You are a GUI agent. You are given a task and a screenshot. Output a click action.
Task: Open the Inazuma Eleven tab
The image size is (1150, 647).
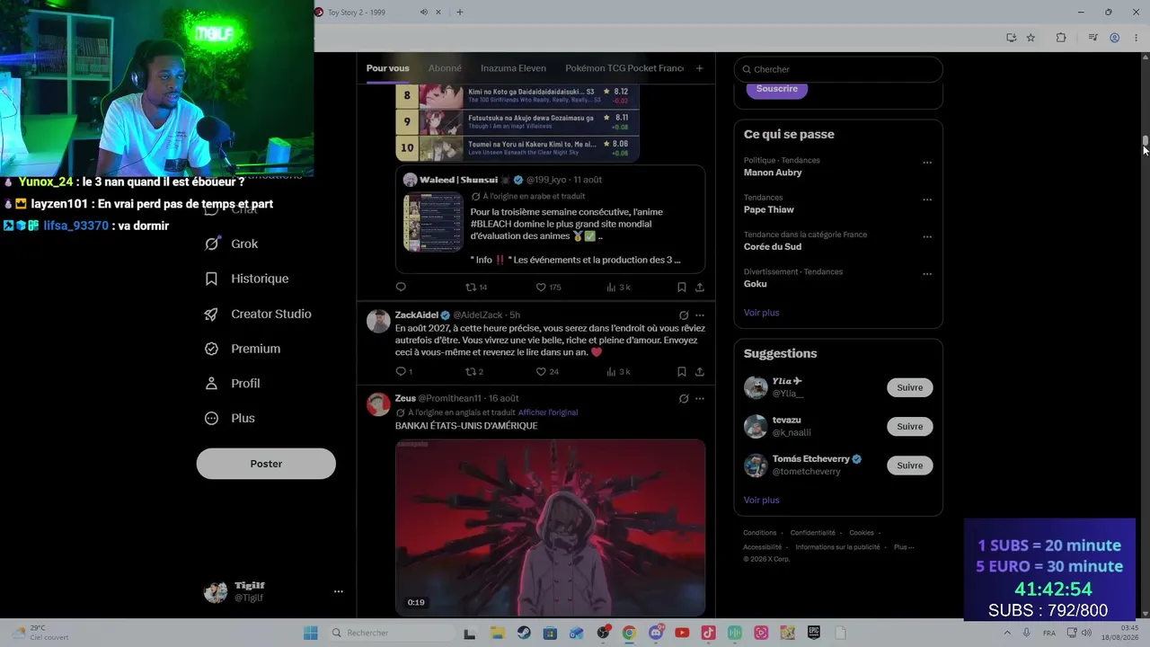pyautogui.click(x=513, y=68)
